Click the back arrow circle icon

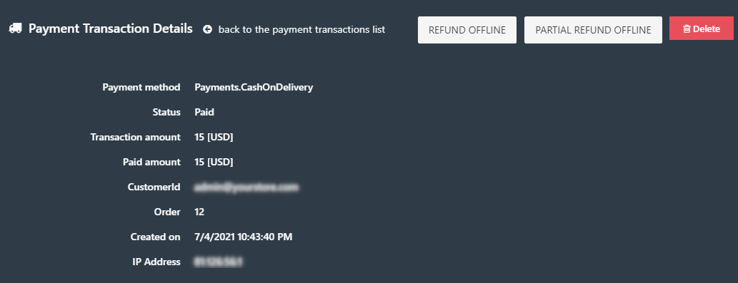pos(208,29)
